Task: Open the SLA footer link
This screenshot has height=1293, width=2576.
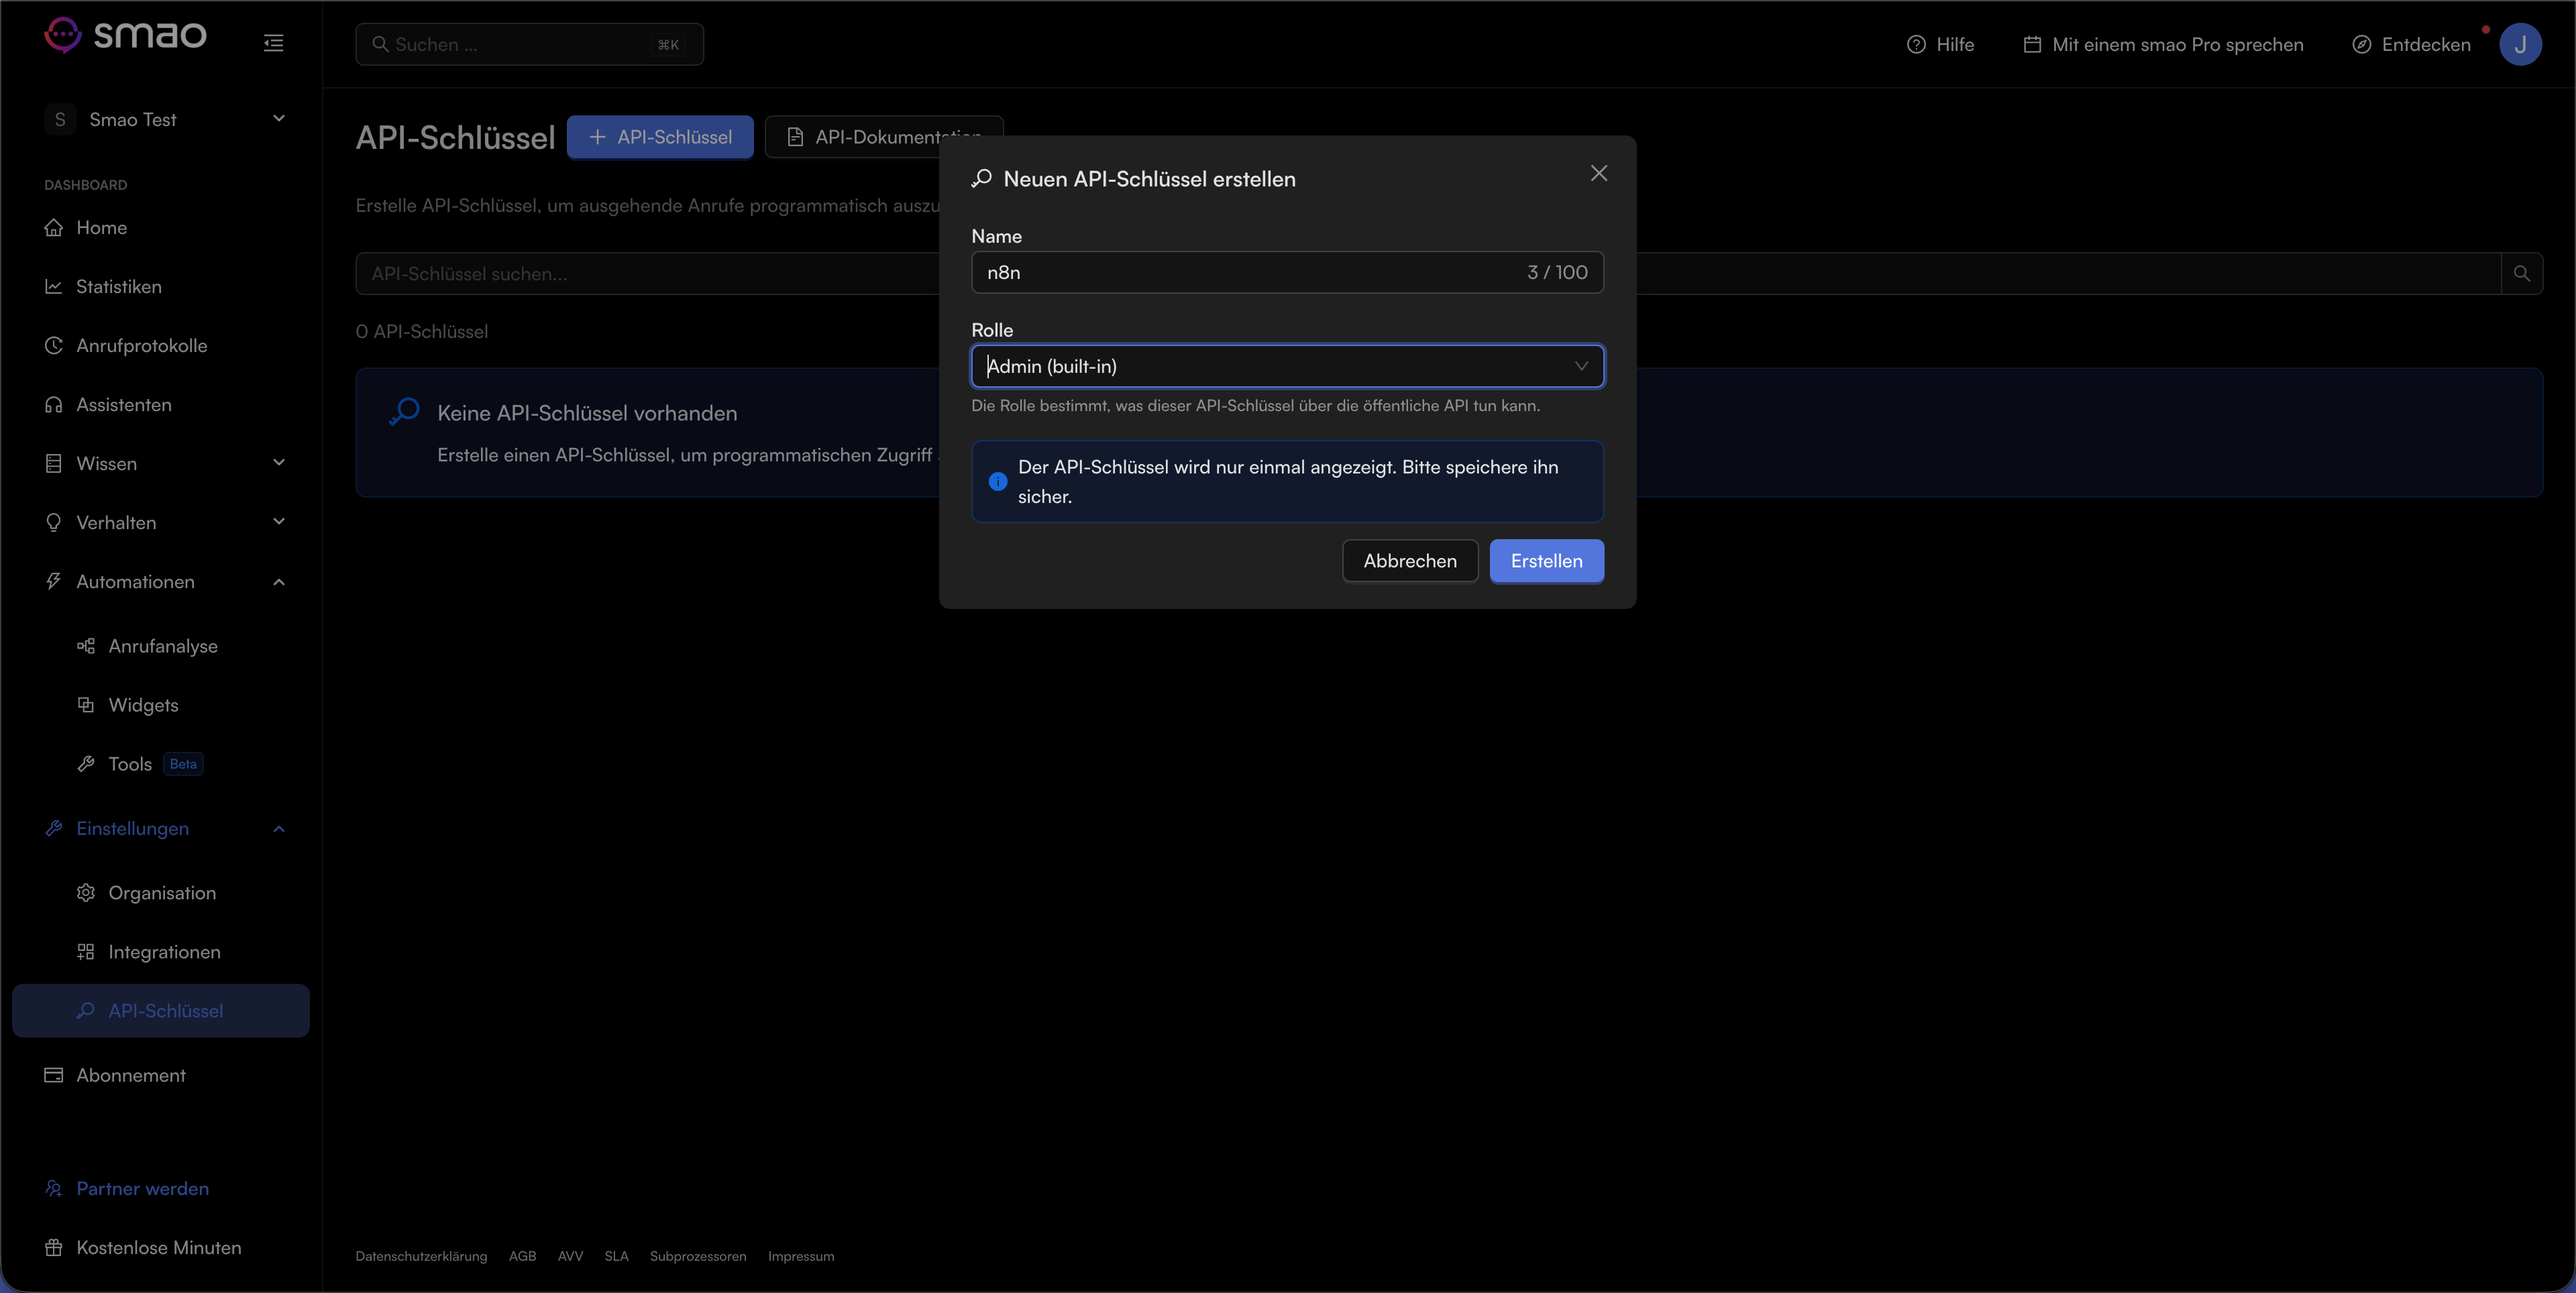Action: tap(616, 1257)
